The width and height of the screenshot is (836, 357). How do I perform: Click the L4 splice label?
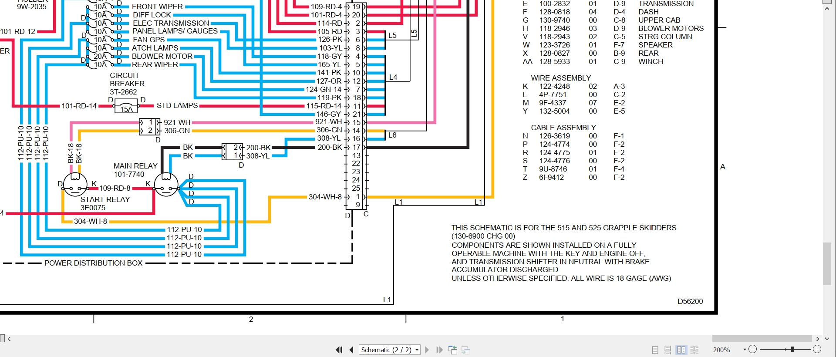(x=393, y=77)
